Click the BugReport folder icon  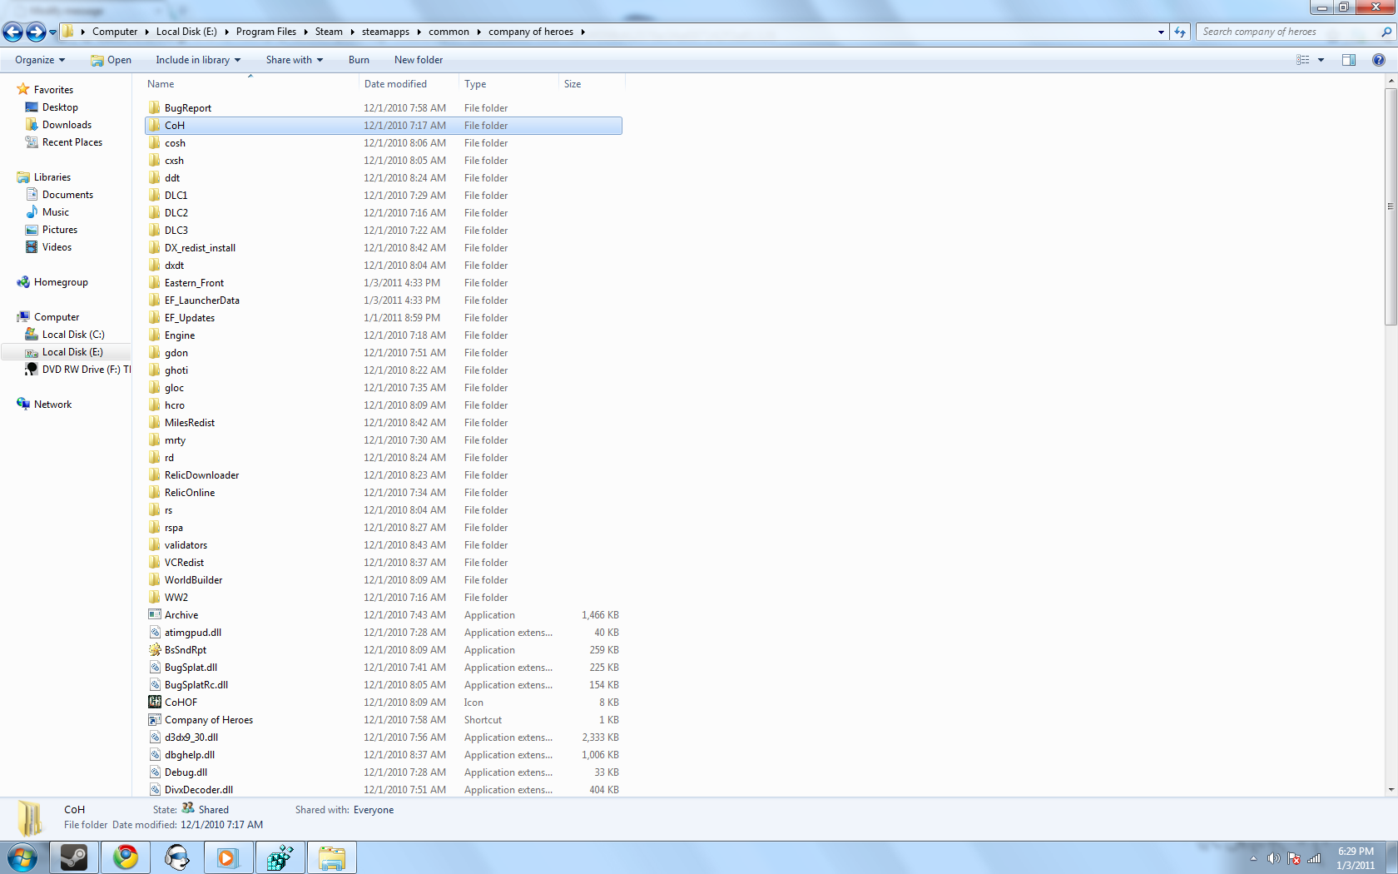click(x=155, y=107)
